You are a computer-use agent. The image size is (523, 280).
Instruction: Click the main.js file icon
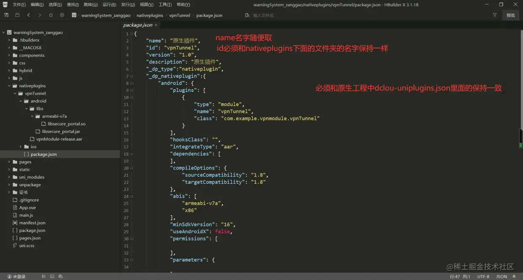click(x=15, y=215)
